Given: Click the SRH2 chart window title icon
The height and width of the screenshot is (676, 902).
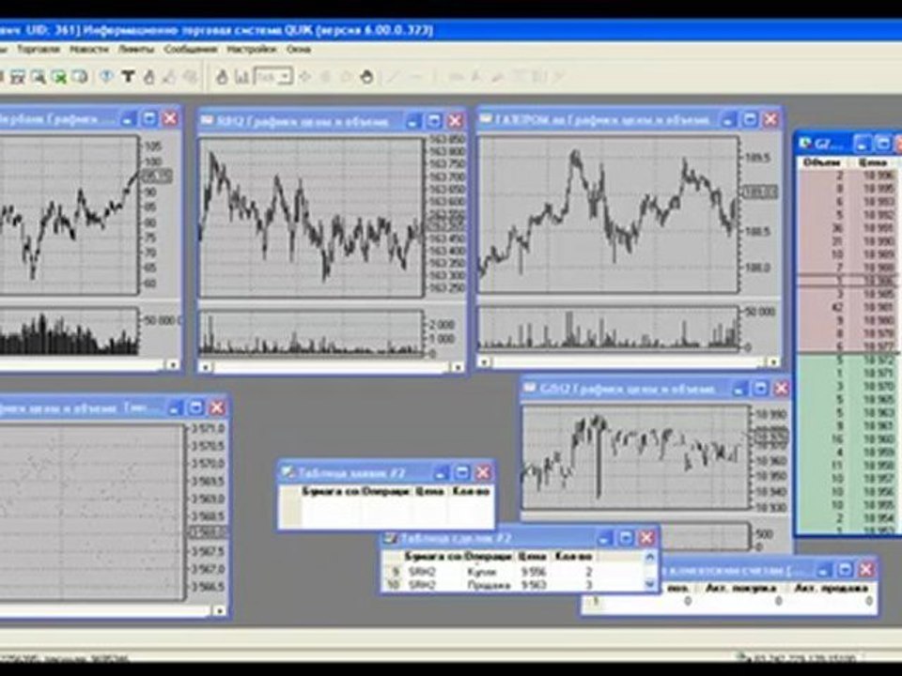Looking at the screenshot, I should click(x=207, y=120).
